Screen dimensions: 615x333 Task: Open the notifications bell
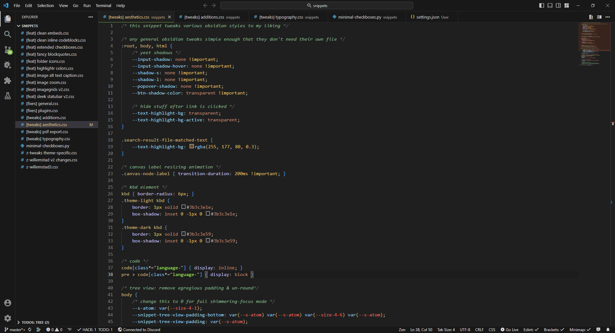pos(608,329)
